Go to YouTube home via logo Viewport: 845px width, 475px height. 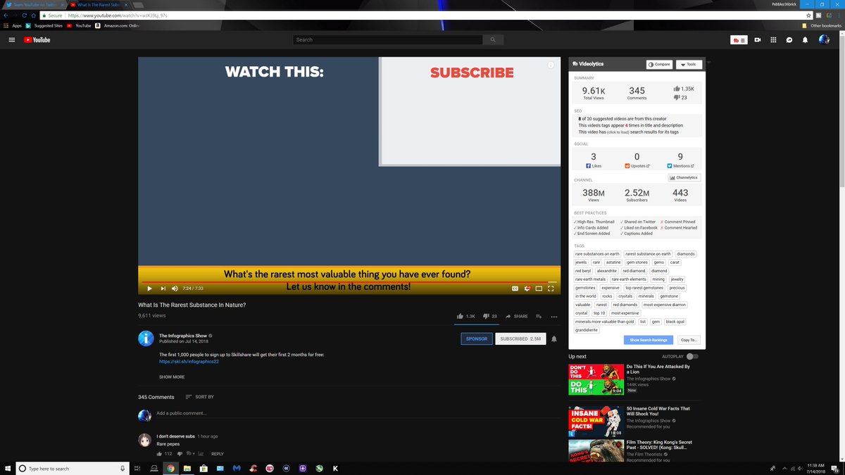(37, 40)
